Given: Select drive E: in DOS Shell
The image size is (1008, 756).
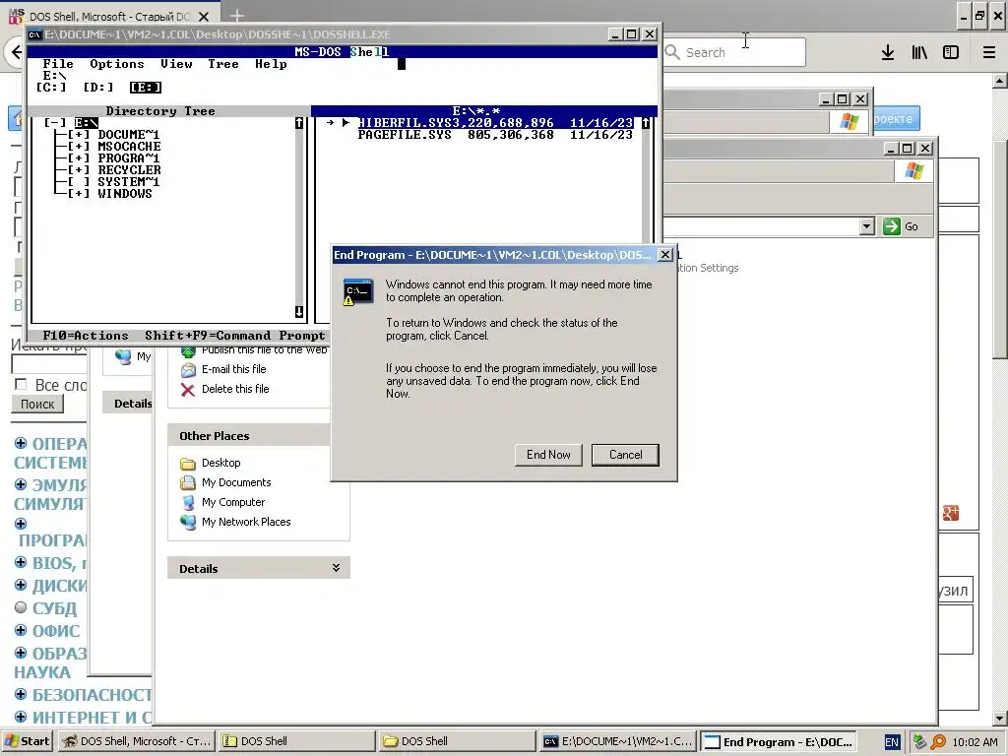Looking at the screenshot, I should (x=146, y=88).
